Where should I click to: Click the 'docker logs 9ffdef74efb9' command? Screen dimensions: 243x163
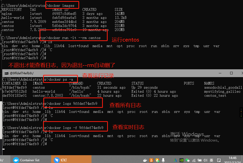[73, 104]
